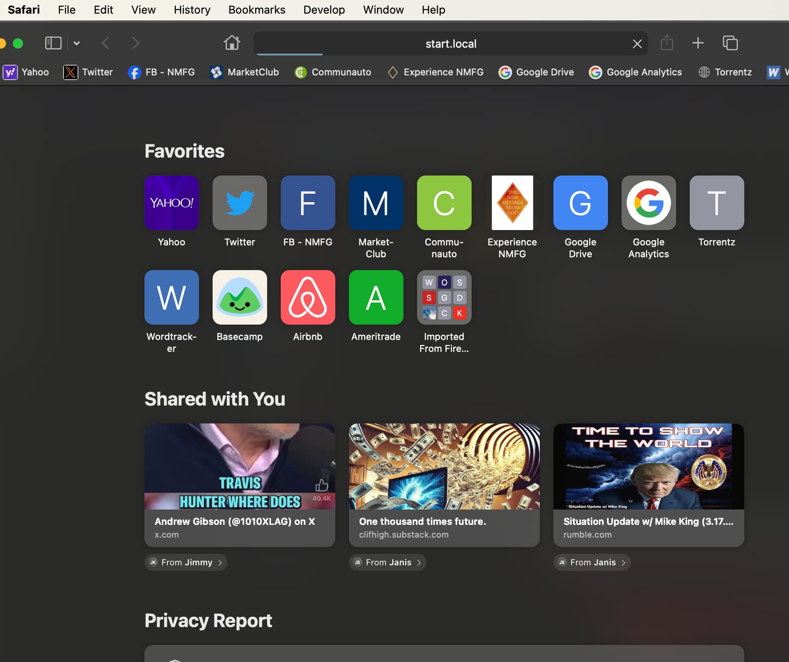
Task: Go back with the back arrow
Action: click(106, 43)
